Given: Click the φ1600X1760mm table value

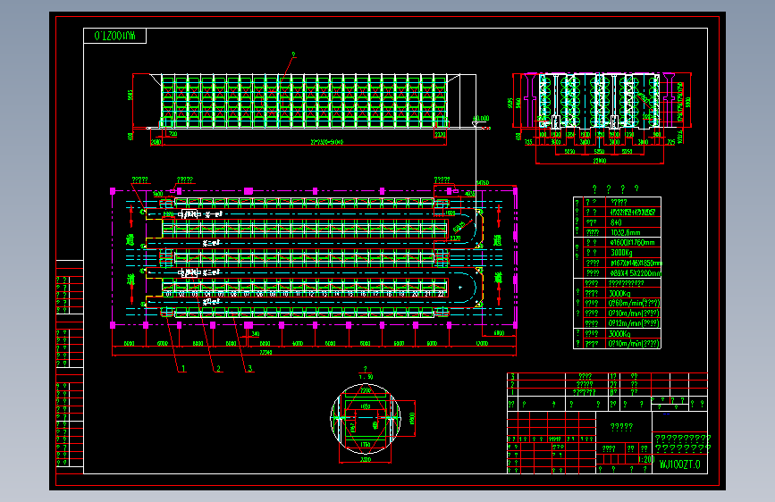Looking at the screenshot, I should [x=632, y=243].
